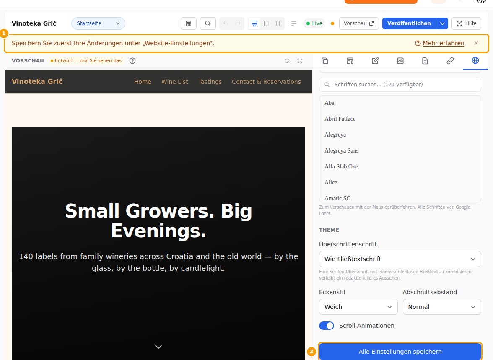Open the Abschnittsabstand dropdown
Image resolution: width=493 pixels, height=360 pixels.
pyautogui.click(x=442, y=307)
